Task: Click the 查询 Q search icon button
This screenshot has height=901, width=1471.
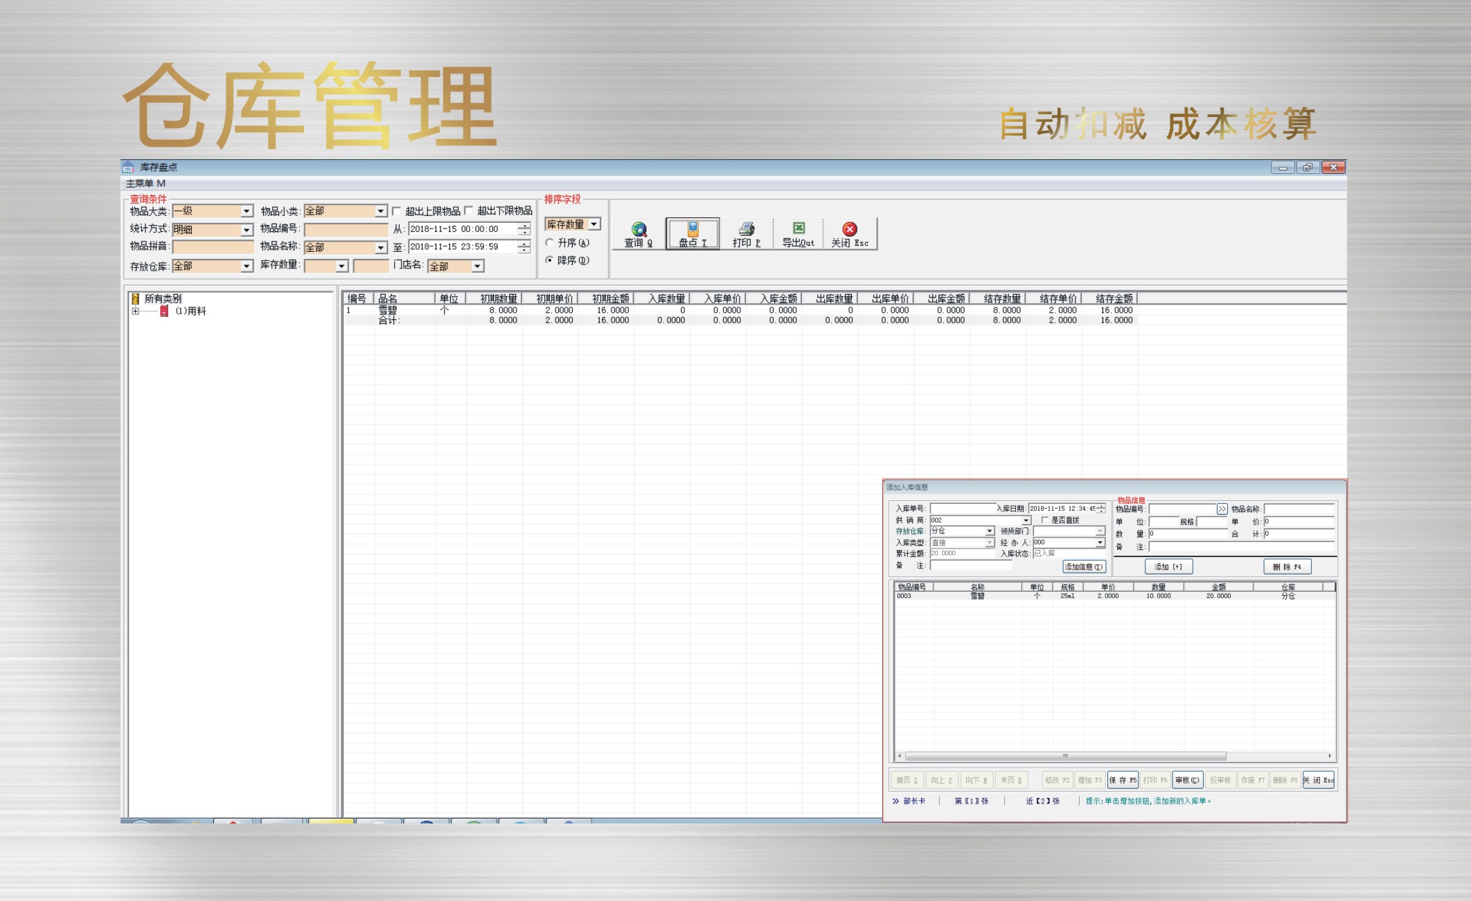Action: pyautogui.click(x=639, y=234)
